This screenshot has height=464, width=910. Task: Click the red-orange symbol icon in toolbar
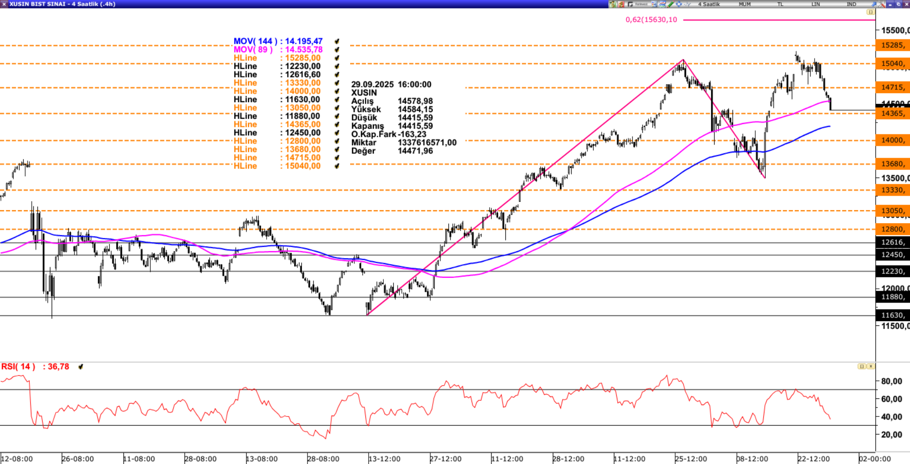[621, 4]
